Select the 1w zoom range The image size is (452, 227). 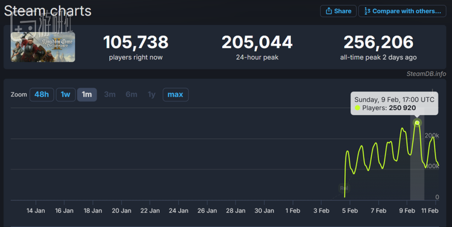point(66,94)
